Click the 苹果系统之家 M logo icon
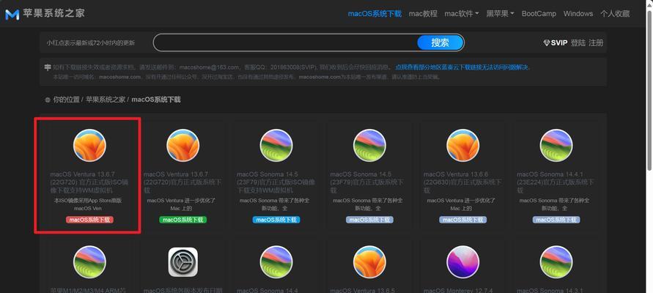653x293 pixels. [12, 14]
